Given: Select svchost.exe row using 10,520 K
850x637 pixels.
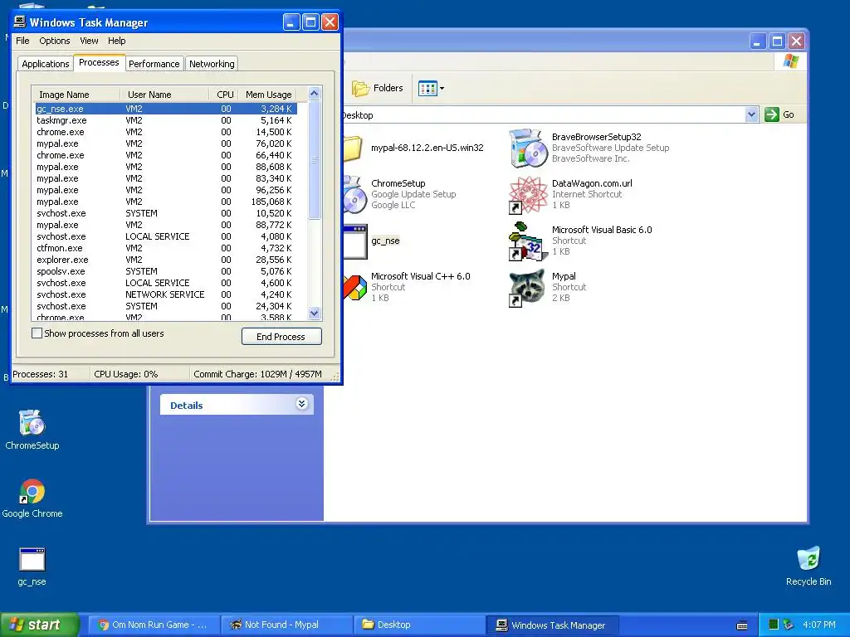Looking at the screenshot, I should point(166,213).
